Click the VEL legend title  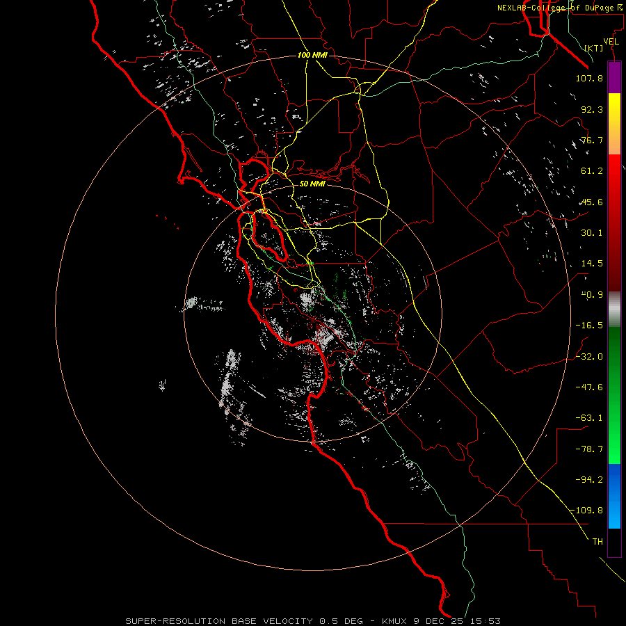(x=611, y=42)
